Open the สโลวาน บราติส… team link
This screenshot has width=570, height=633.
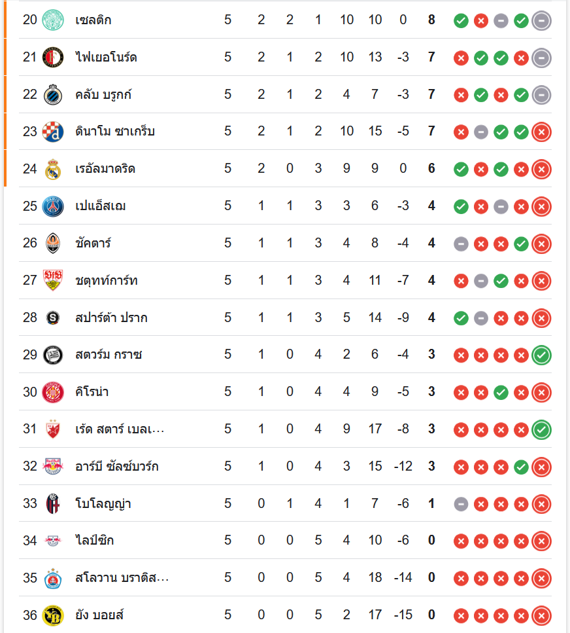click(122, 578)
